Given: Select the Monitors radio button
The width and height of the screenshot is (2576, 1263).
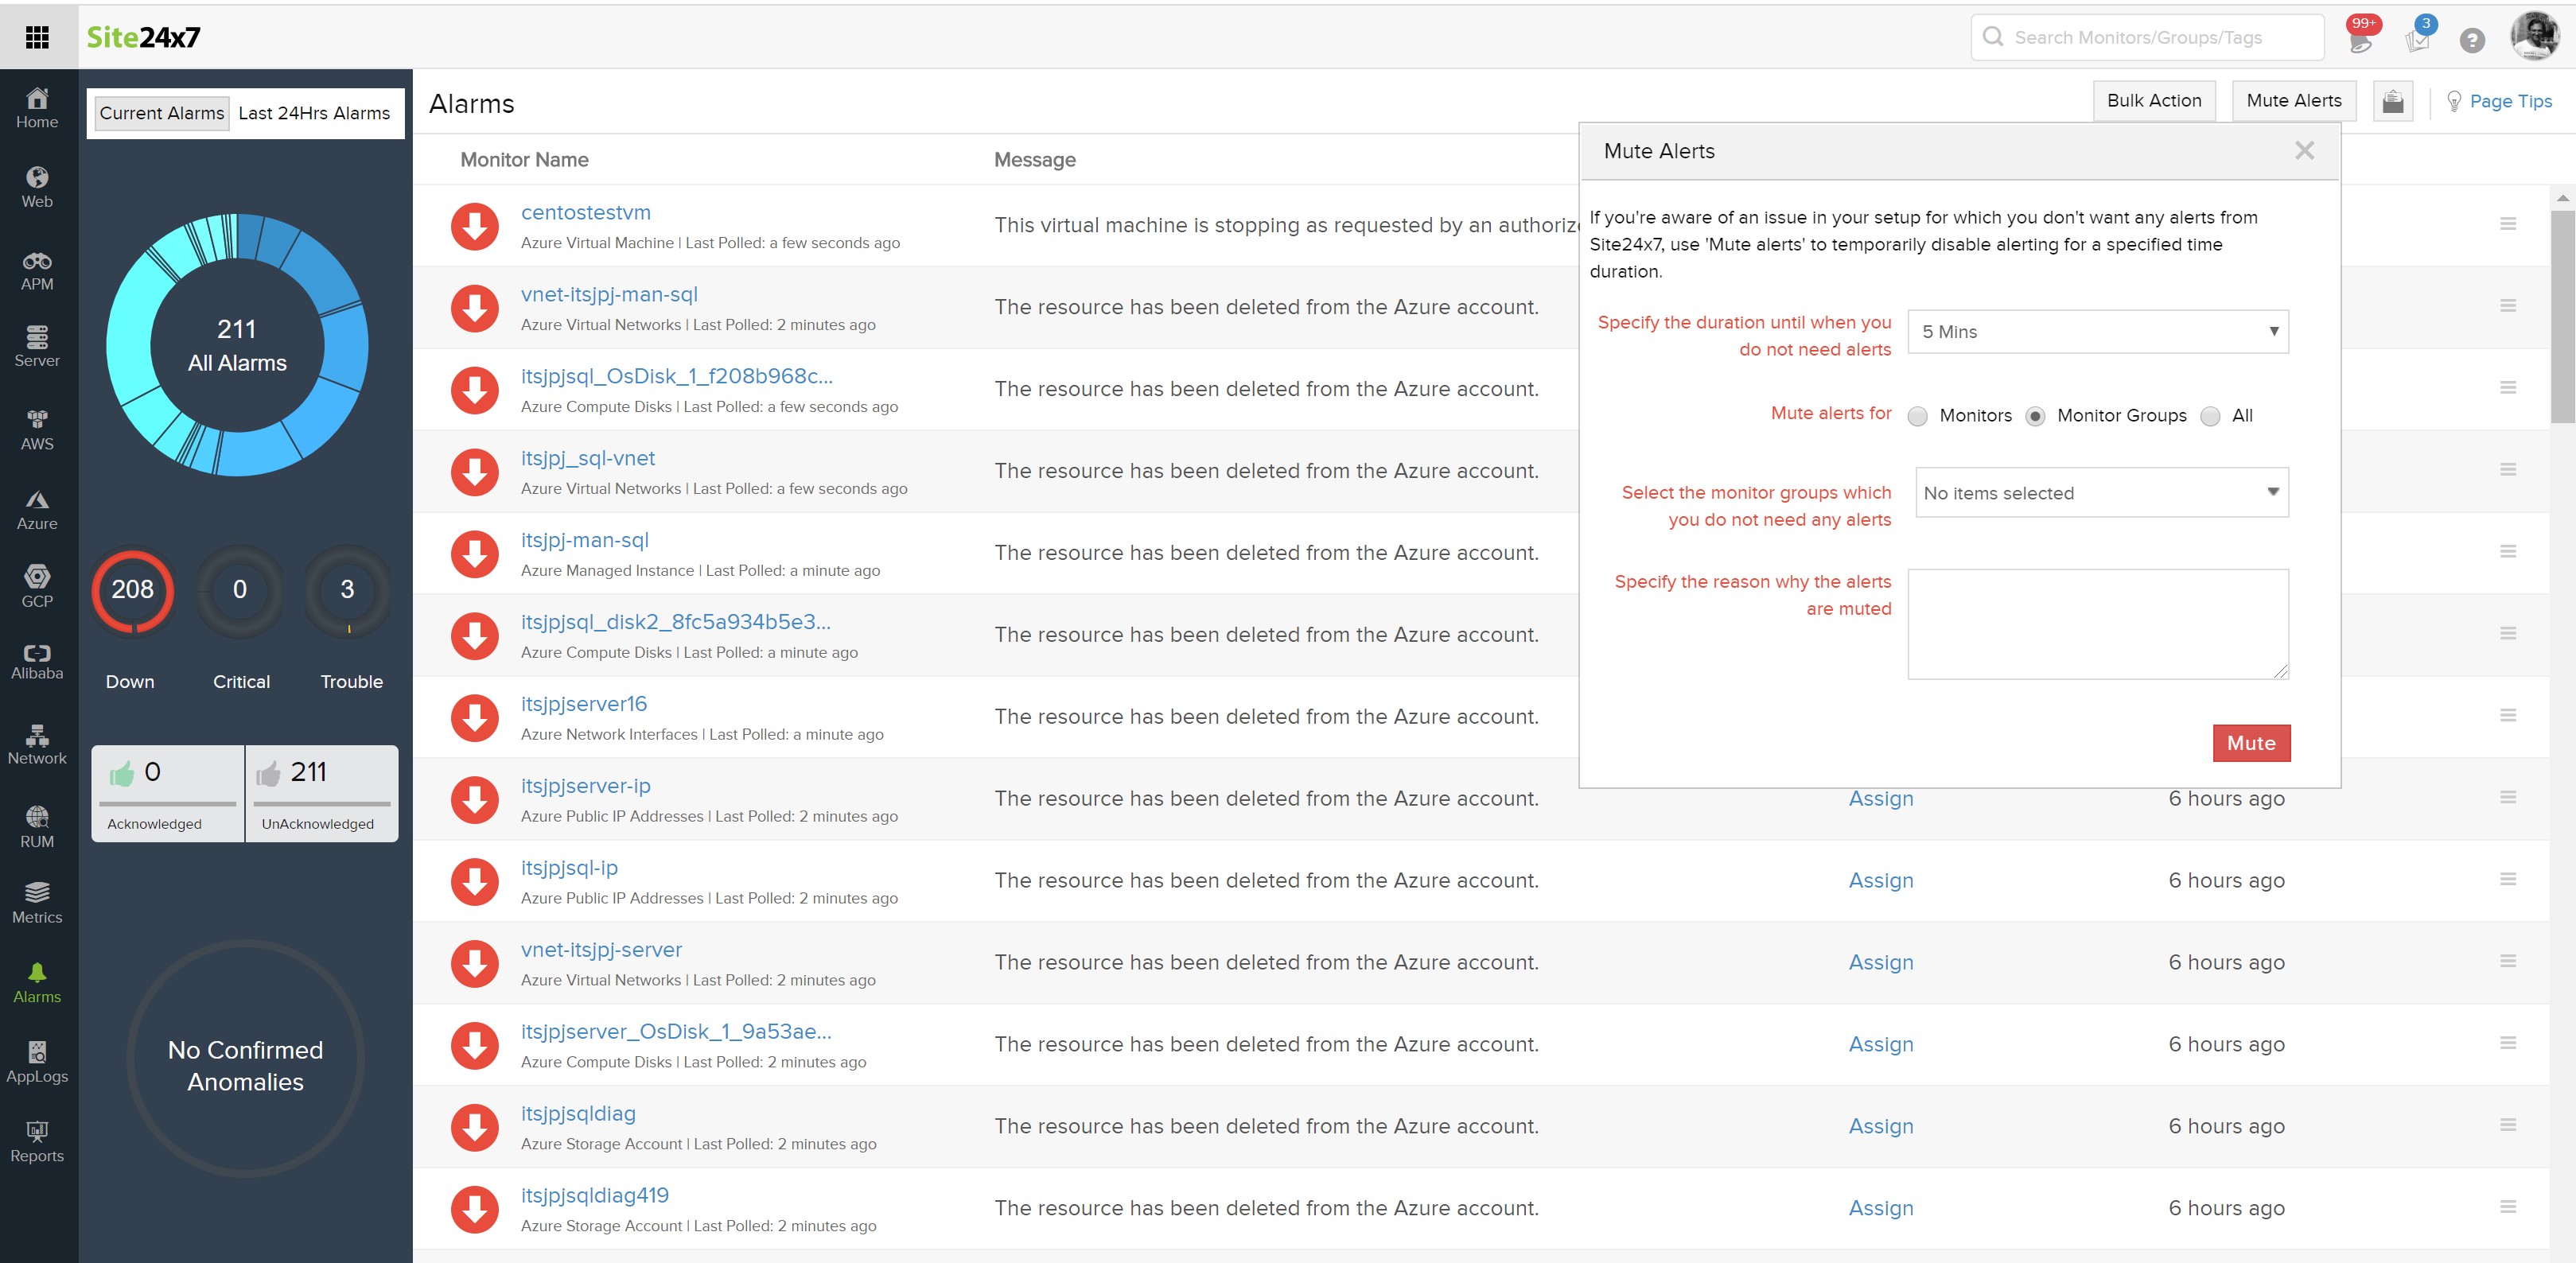Looking at the screenshot, I should pos(1917,416).
